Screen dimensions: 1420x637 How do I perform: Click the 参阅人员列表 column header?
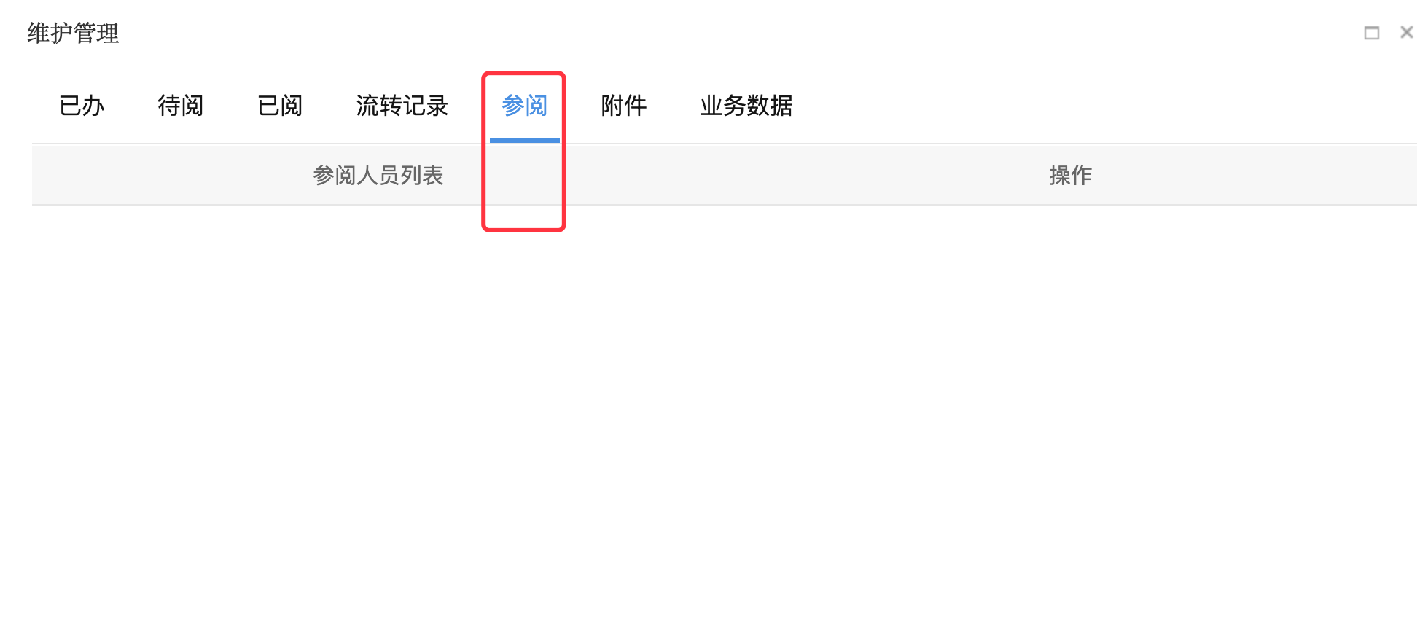coord(378,175)
